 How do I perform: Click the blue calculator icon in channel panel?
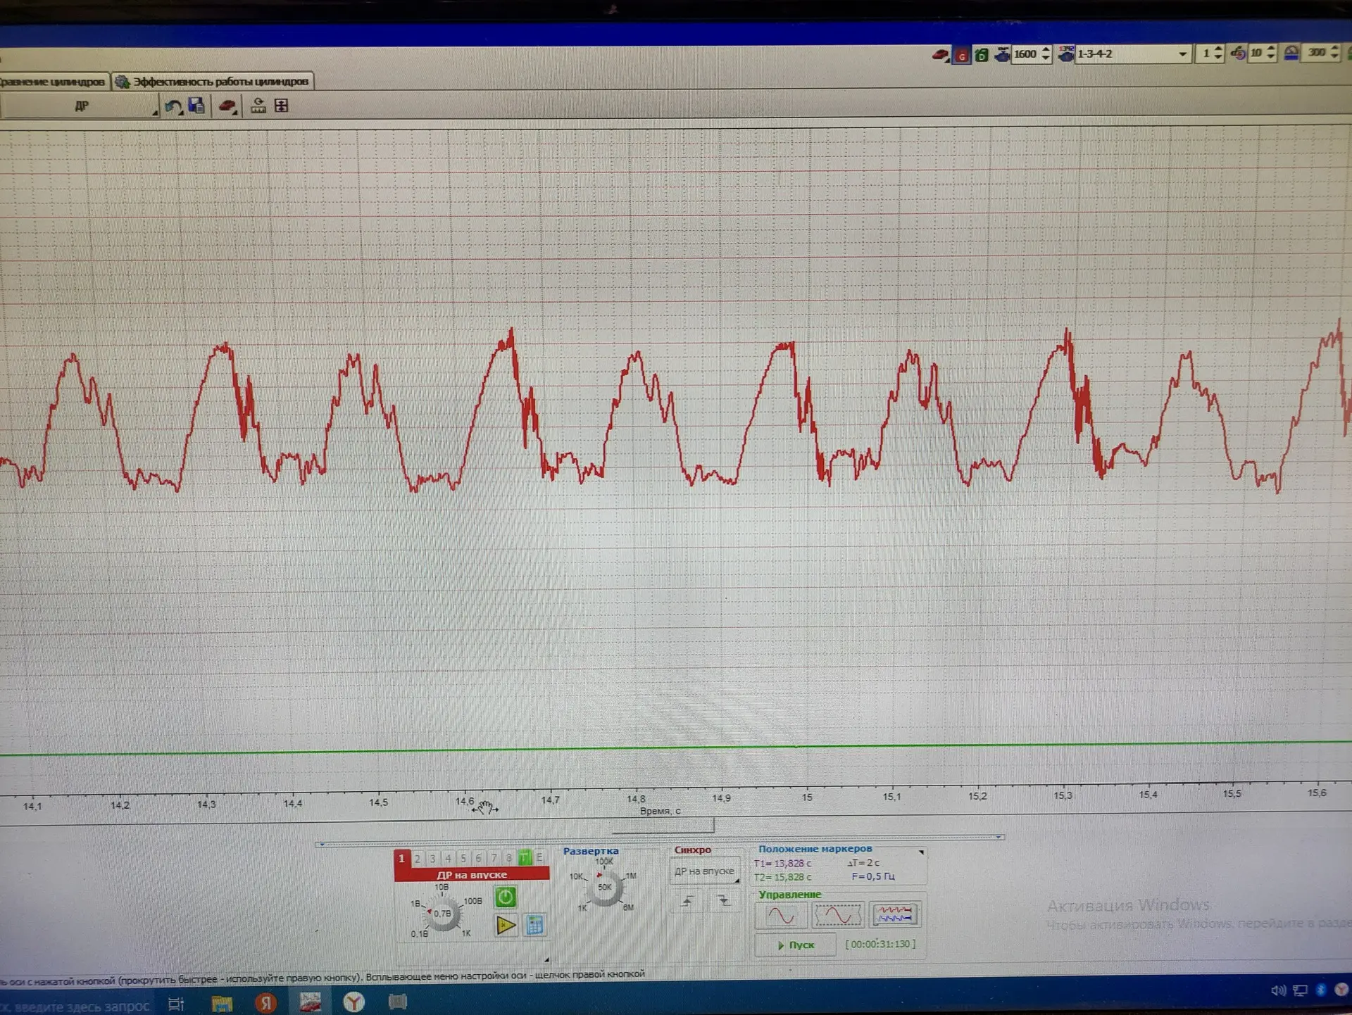pos(535,925)
